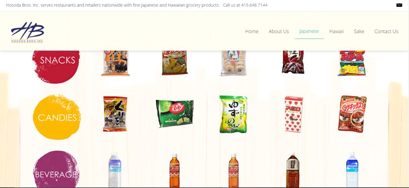
Task: Go to the Home menu item
Action: pyautogui.click(x=252, y=31)
